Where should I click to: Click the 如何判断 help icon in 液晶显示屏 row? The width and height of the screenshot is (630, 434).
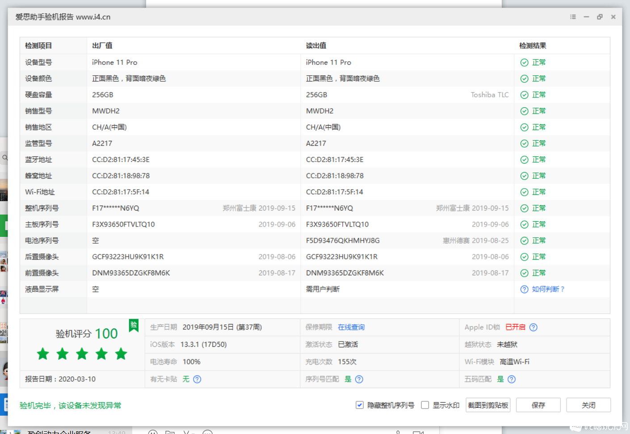525,289
